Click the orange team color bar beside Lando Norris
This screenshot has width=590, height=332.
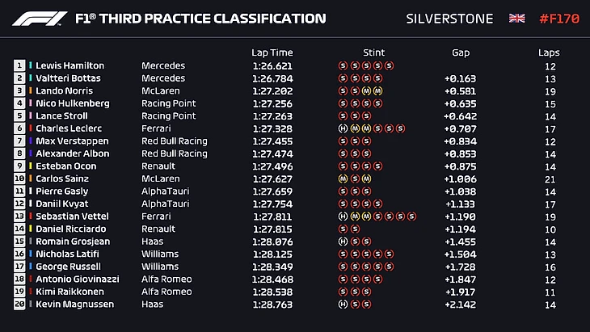[x=31, y=91]
